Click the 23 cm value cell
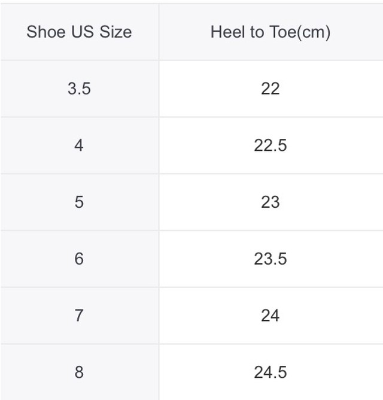Screen dimensions: 383x400 [271, 202]
